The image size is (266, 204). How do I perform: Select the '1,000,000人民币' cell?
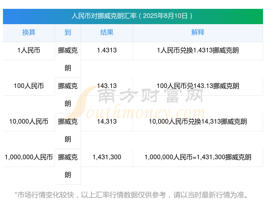[x=29, y=157]
